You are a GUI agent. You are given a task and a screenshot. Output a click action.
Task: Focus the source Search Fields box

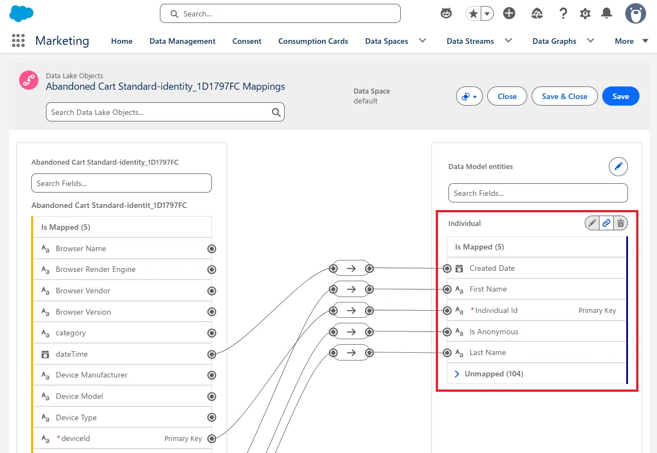(122, 183)
